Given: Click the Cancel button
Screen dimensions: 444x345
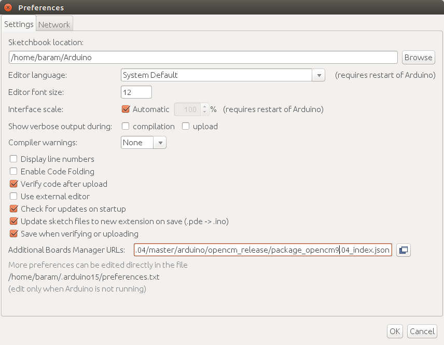Looking at the screenshot, I should click(422, 332).
